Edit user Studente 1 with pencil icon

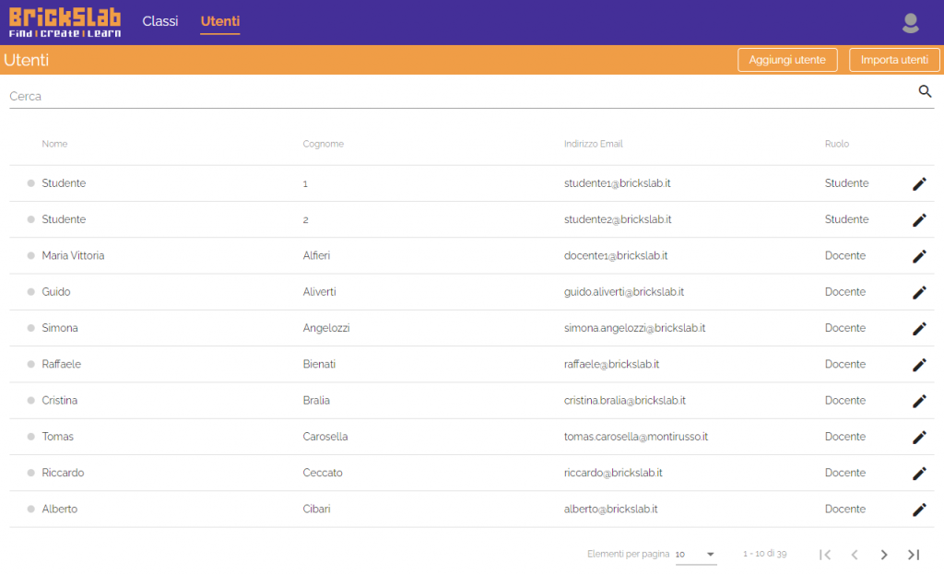point(918,183)
